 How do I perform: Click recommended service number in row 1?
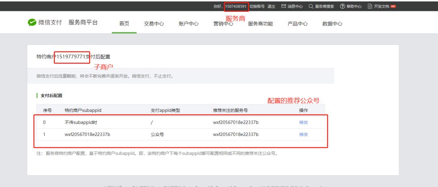[x=236, y=134]
